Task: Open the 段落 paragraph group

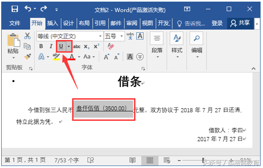Action: [157, 45]
